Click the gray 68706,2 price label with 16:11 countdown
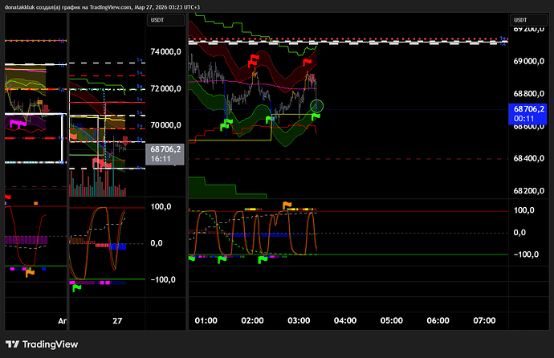Image resolution: width=554 pixels, height=358 pixels. 165,153
